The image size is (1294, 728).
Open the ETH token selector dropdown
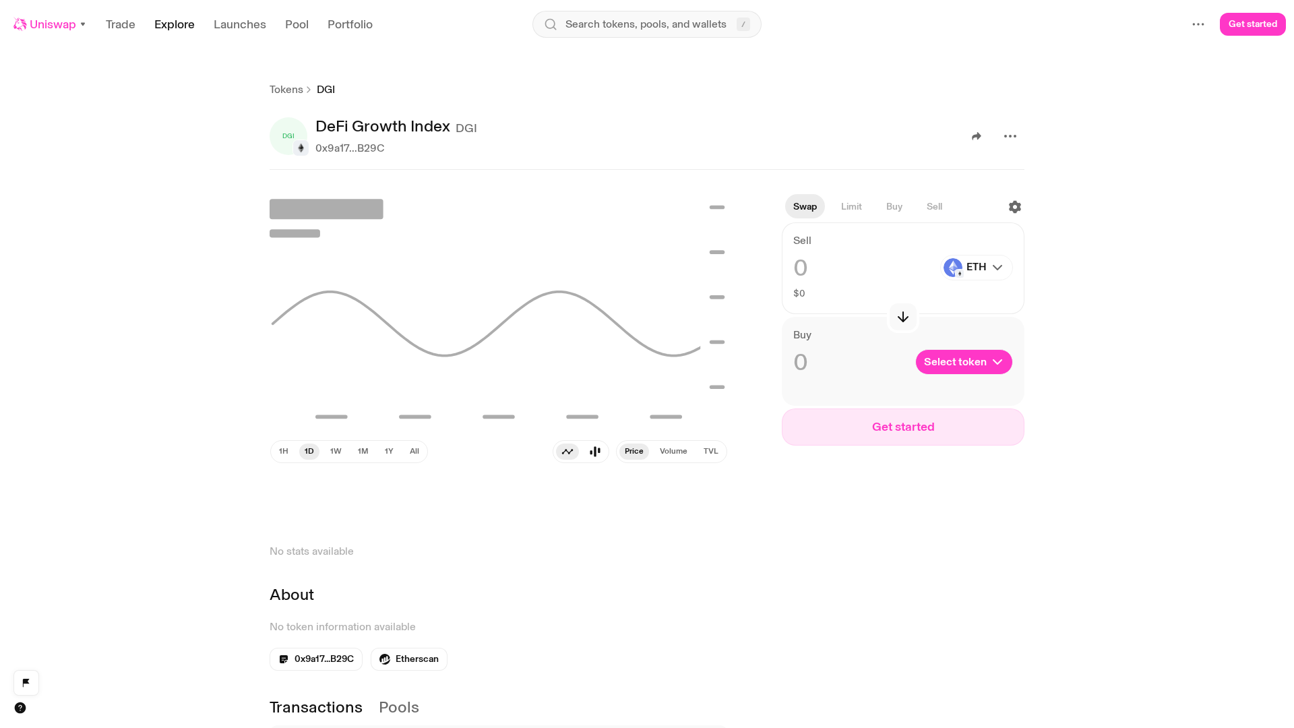tap(977, 268)
